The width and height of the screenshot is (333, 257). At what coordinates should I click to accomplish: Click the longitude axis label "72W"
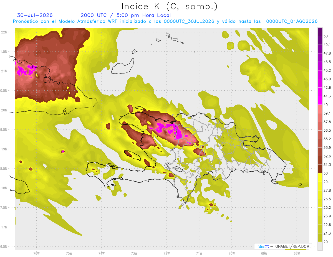pyautogui.click(x=167, y=253)
